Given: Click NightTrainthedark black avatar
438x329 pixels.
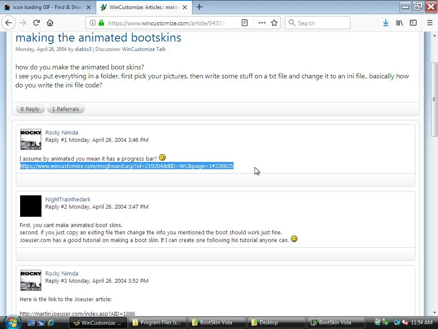Looking at the screenshot, I should (x=31, y=206).
